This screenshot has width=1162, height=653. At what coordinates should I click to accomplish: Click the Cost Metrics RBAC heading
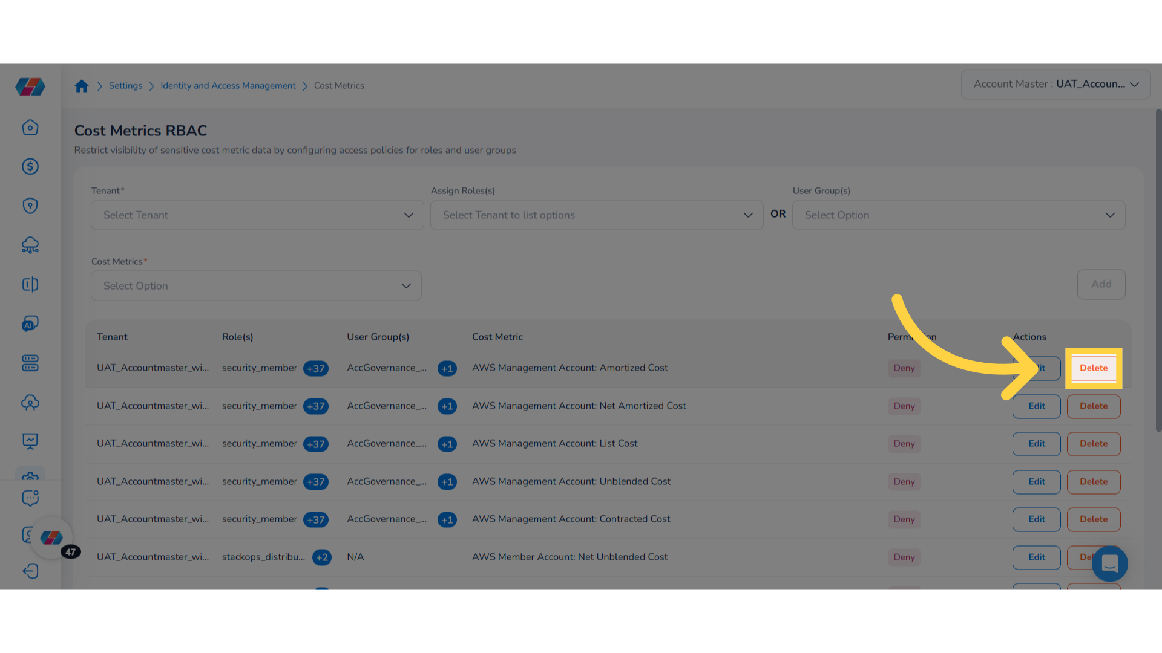140,131
